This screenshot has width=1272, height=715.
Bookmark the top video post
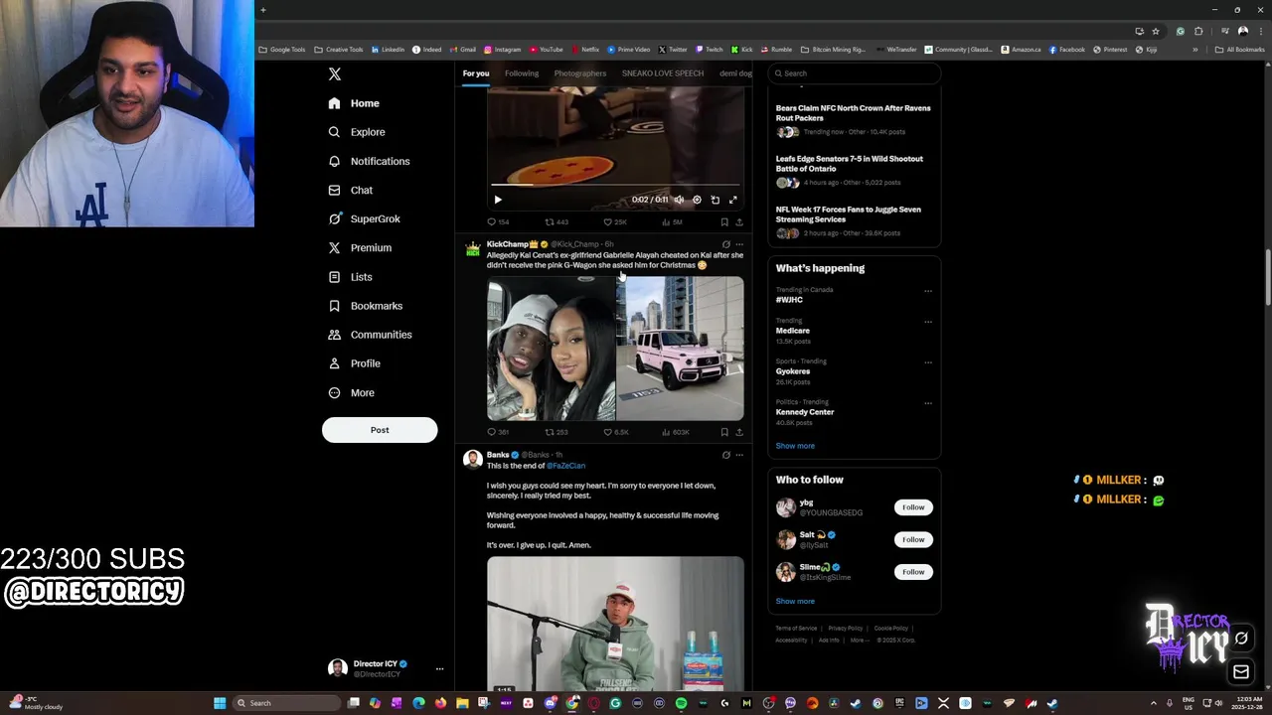click(724, 222)
